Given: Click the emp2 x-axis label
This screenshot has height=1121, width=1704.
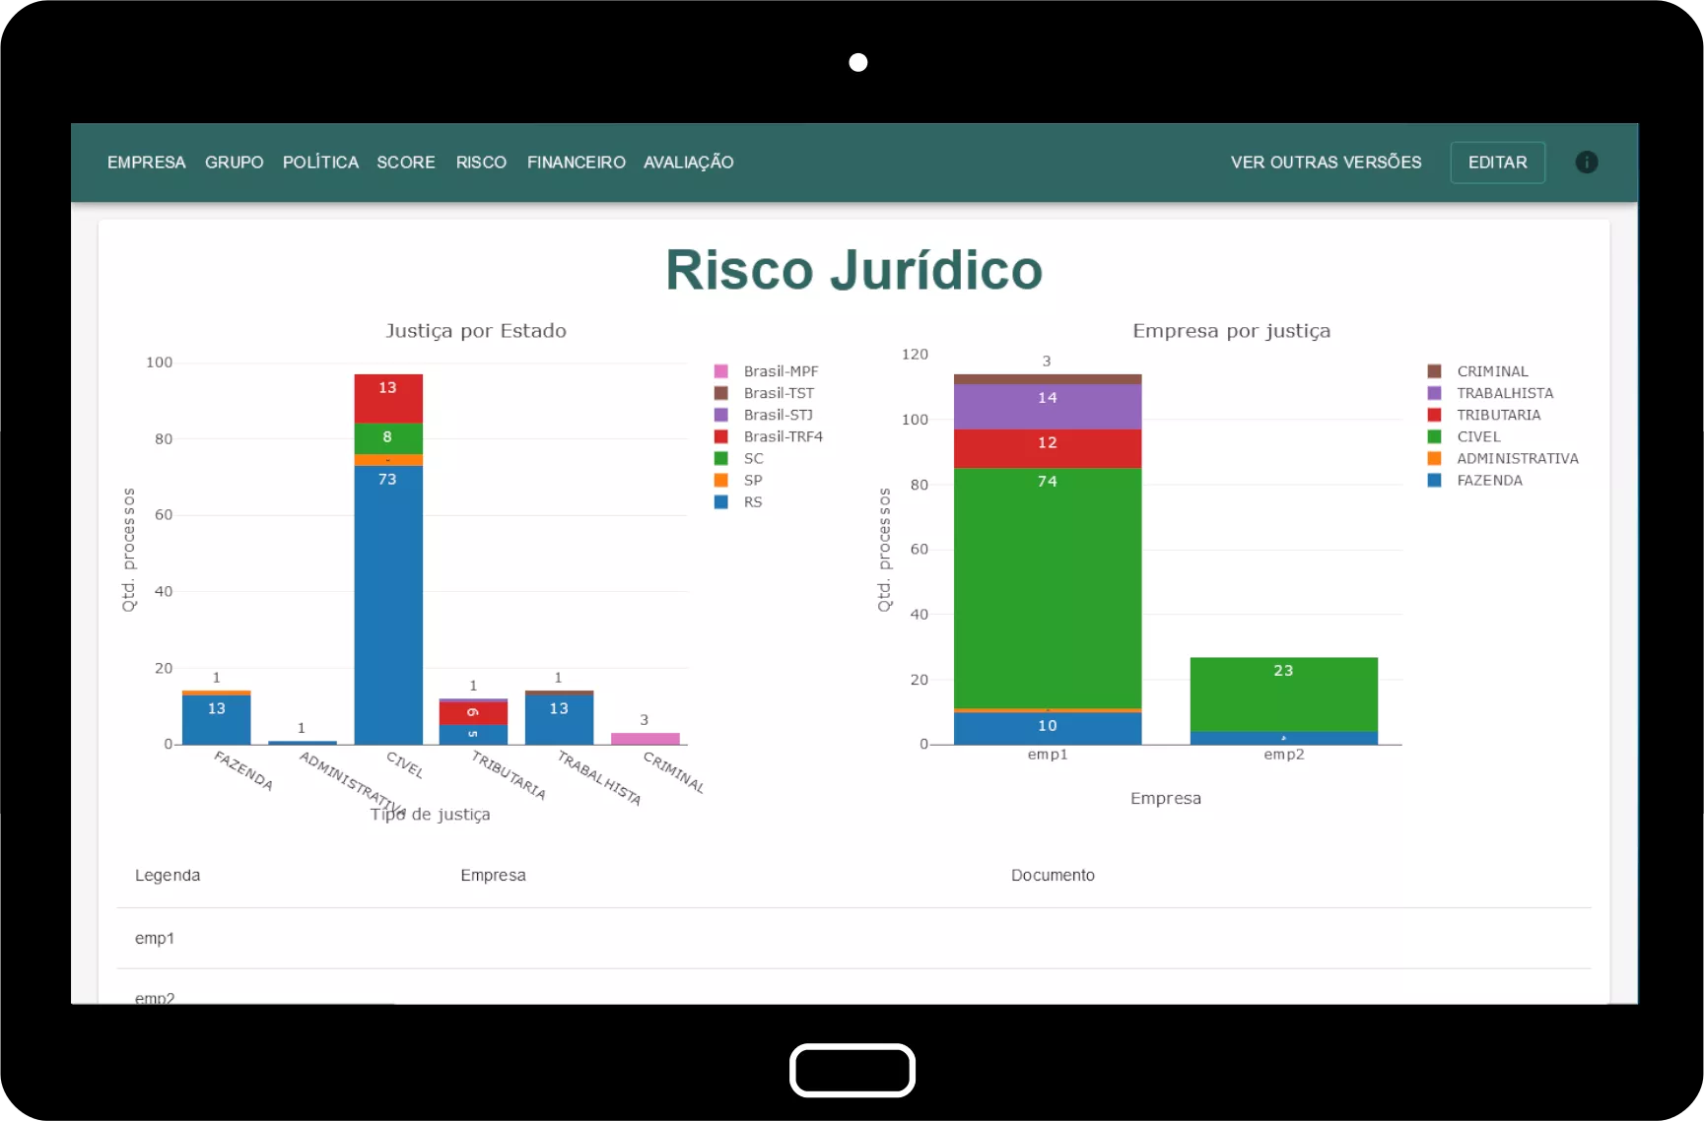Looking at the screenshot, I should pyautogui.click(x=1284, y=755).
